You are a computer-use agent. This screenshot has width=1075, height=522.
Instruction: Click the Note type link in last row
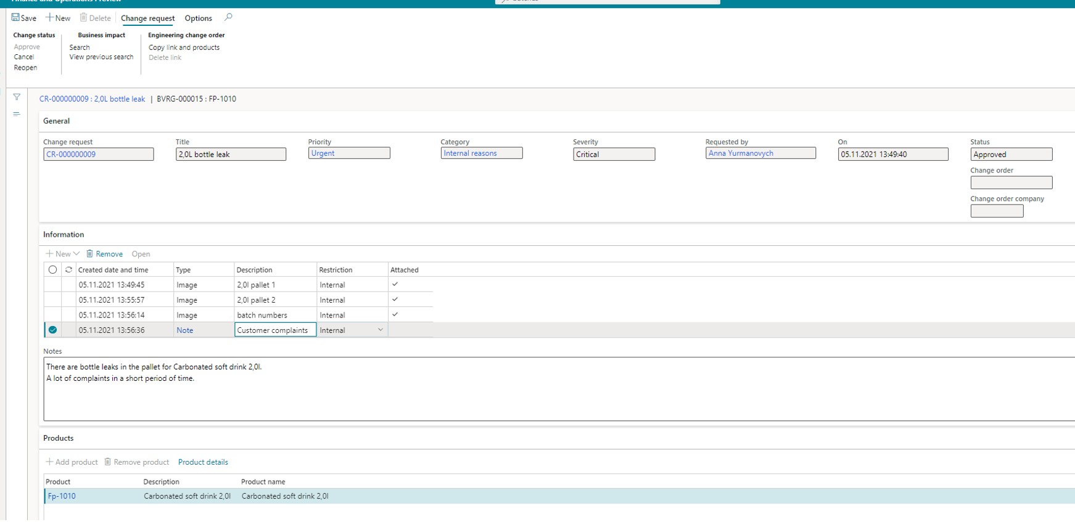184,330
